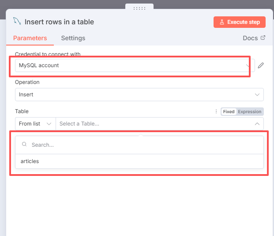The width and height of the screenshot is (274, 236).
Task: Open the Settings tab
Action: click(73, 38)
